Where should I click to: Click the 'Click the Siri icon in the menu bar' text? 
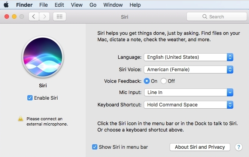[167, 127]
